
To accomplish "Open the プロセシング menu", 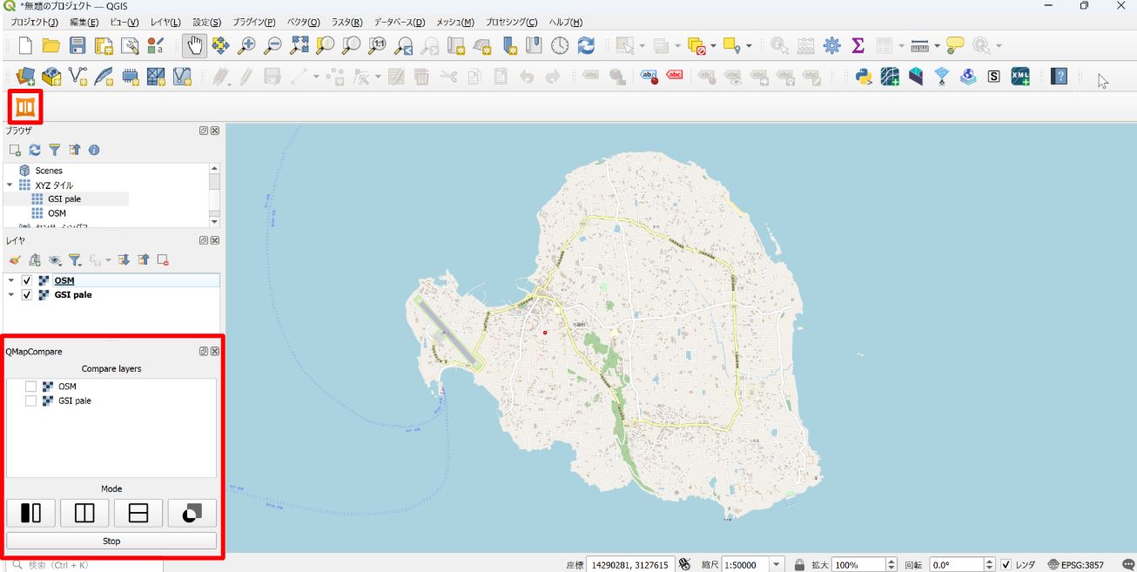I will click(510, 22).
